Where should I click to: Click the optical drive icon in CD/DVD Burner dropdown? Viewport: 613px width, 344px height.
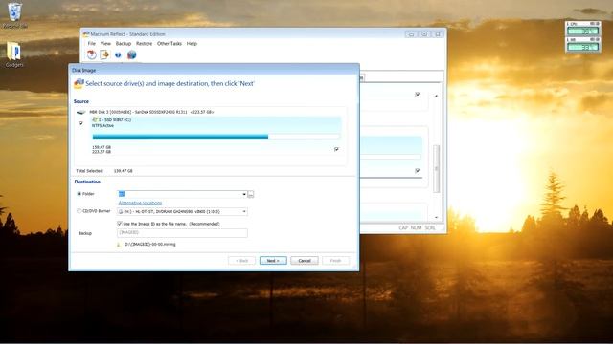(x=121, y=212)
